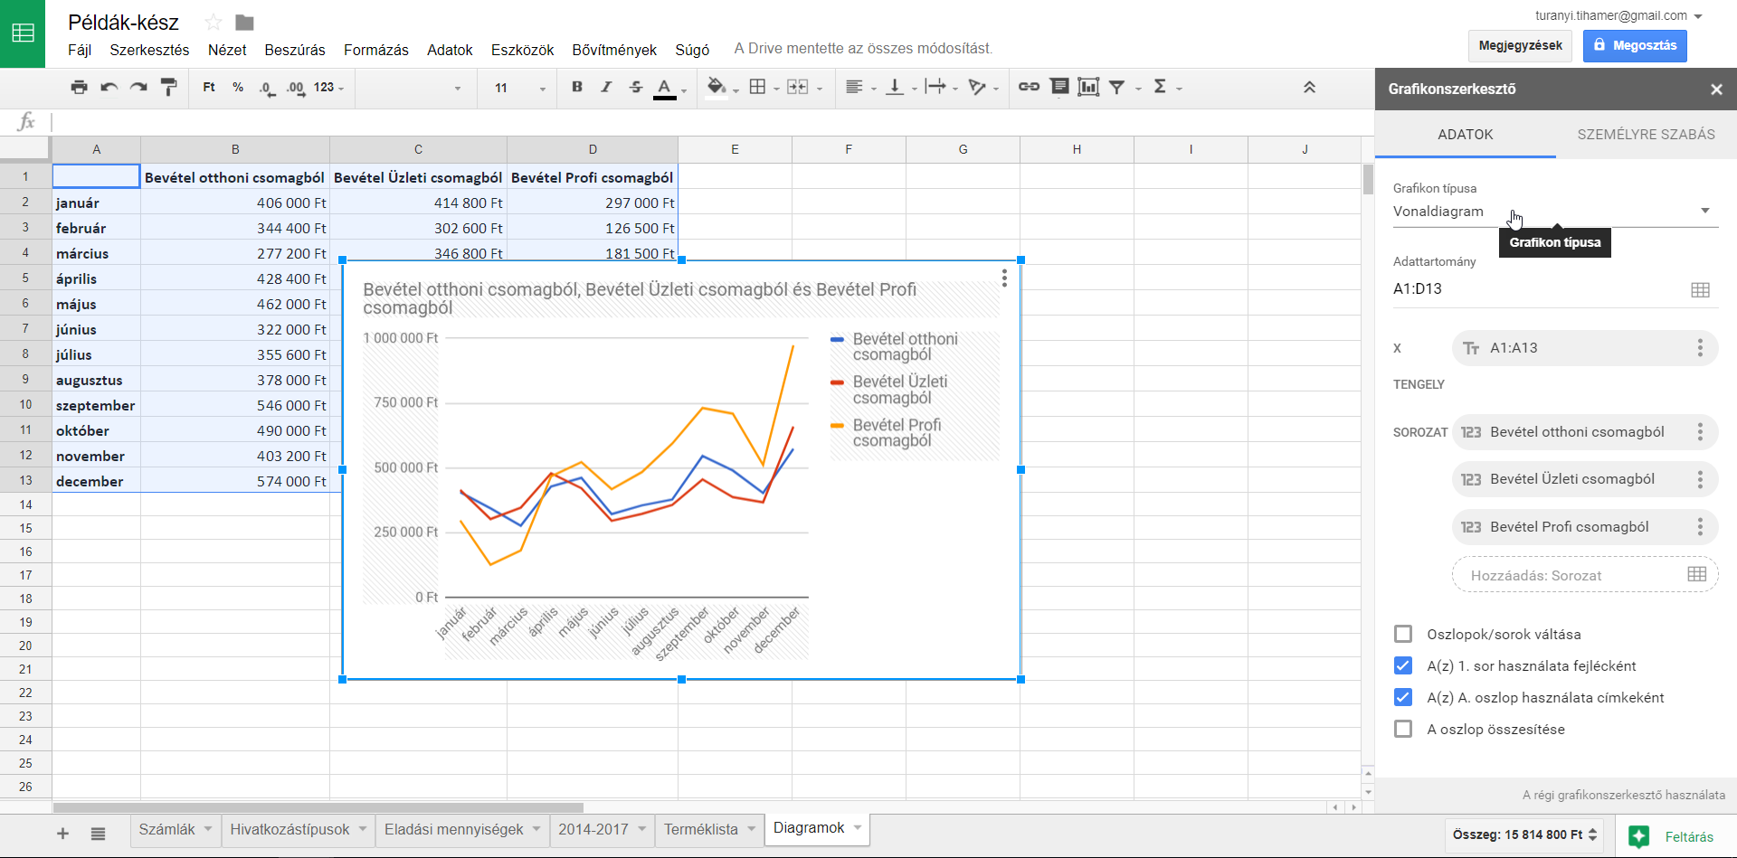Uncheck 1. sor használata fejlécként

tap(1403, 665)
